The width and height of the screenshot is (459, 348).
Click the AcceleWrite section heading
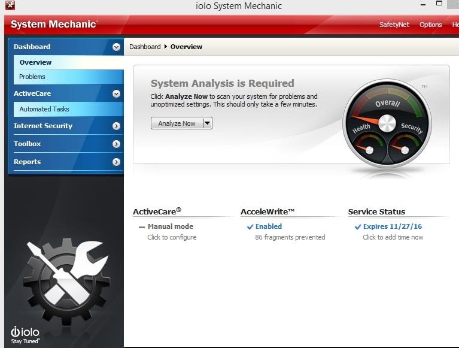(x=268, y=211)
